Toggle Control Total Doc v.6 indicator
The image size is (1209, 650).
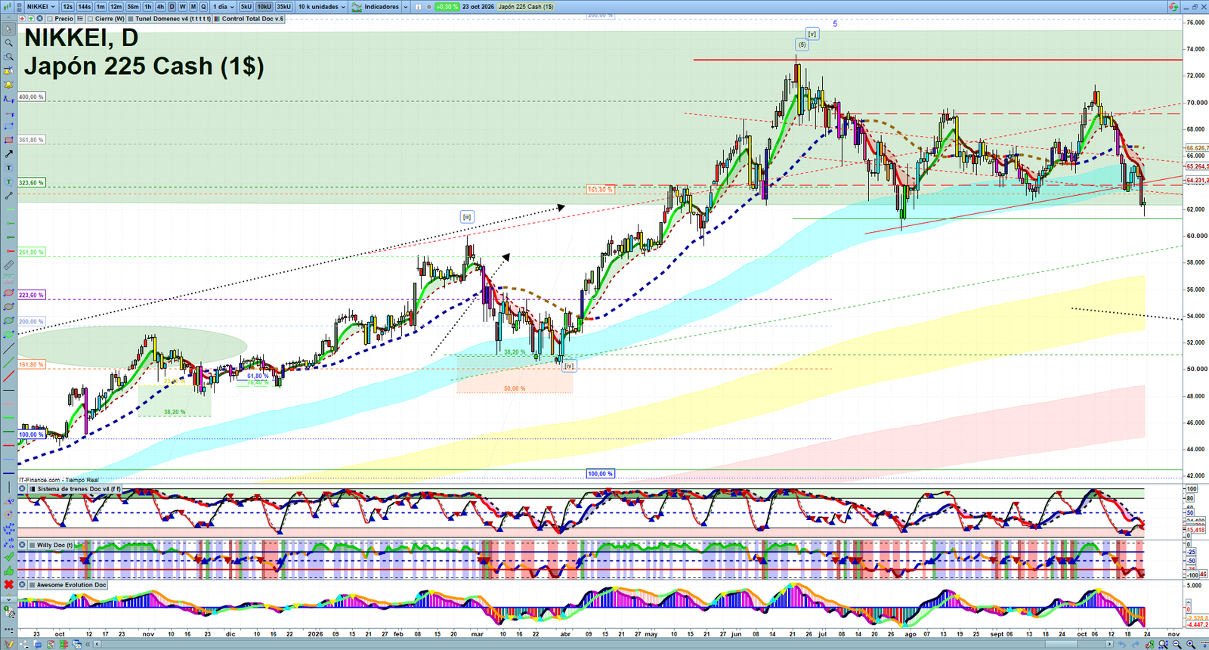click(217, 19)
